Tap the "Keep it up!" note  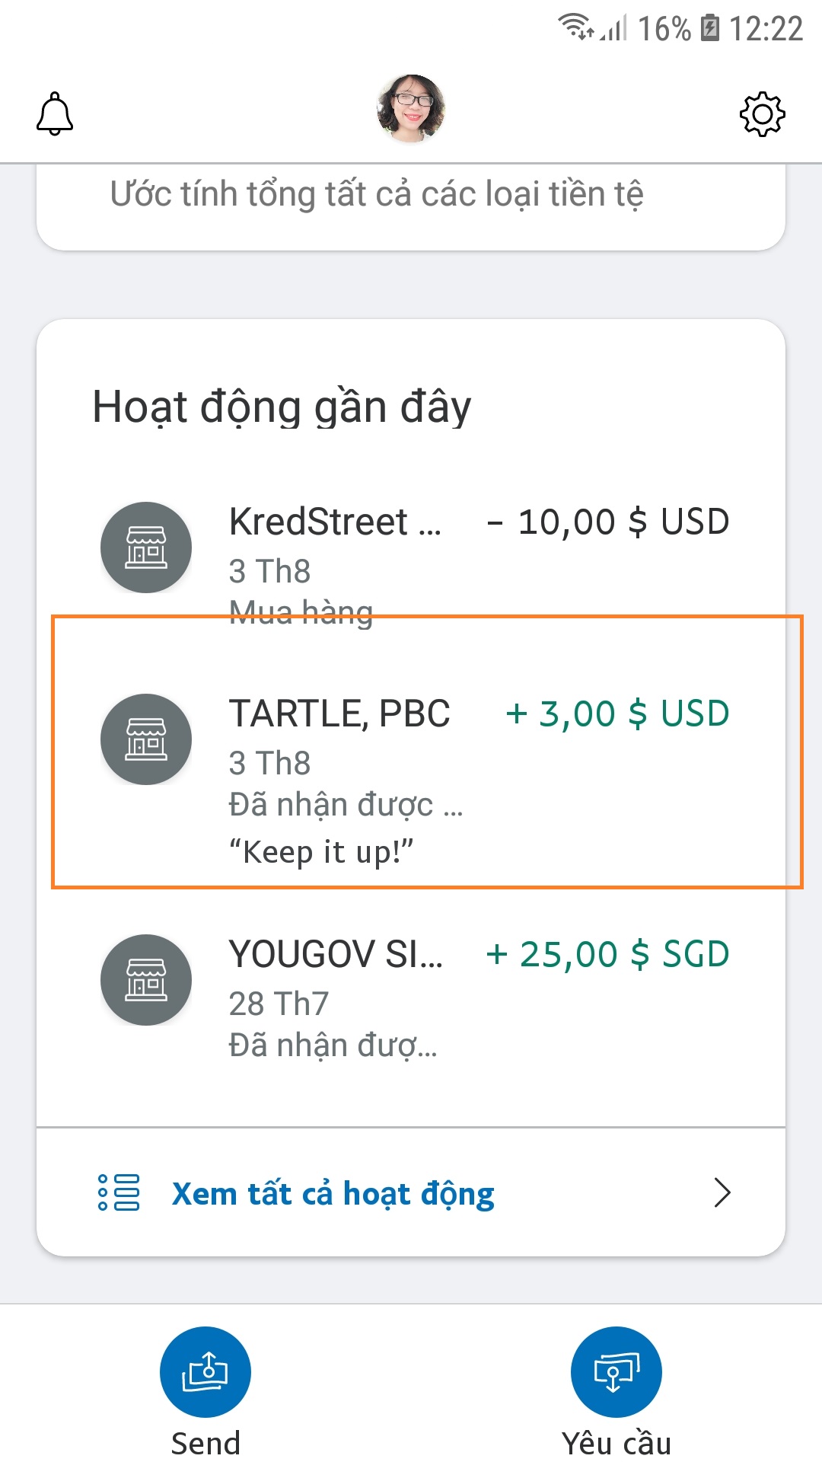pos(321,852)
